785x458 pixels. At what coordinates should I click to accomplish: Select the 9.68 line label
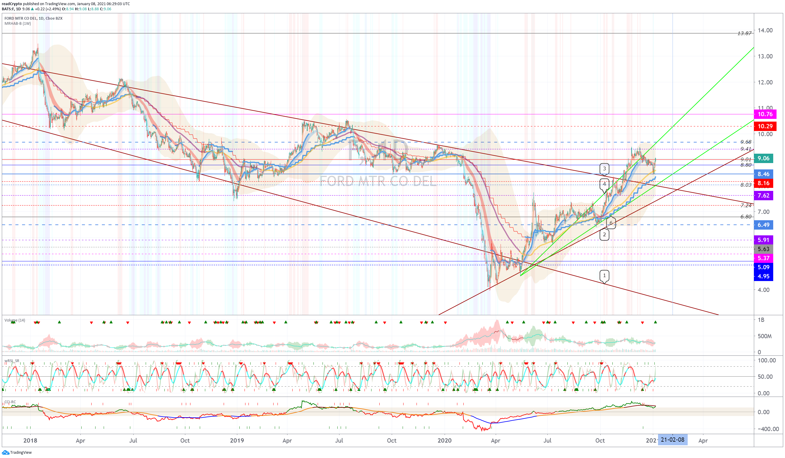[746, 142]
